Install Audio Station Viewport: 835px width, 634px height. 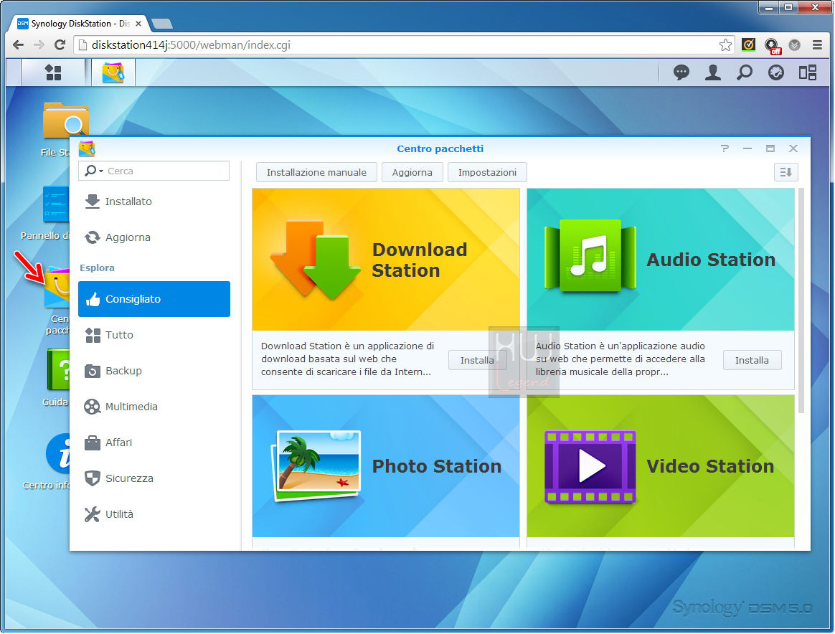752,360
